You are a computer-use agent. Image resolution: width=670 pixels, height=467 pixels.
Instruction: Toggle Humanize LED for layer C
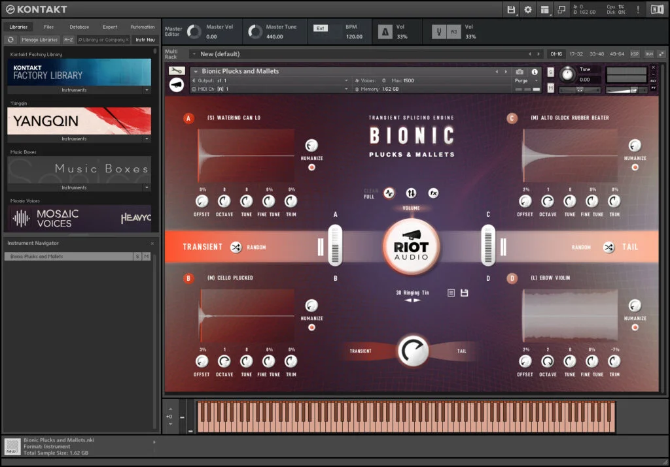click(x=635, y=168)
